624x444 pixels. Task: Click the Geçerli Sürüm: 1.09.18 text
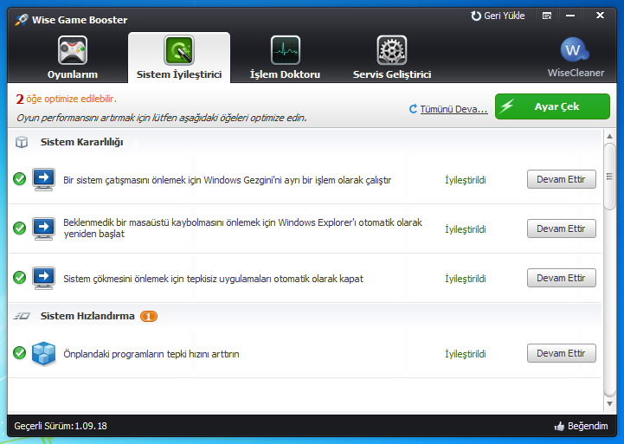(61, 426)
